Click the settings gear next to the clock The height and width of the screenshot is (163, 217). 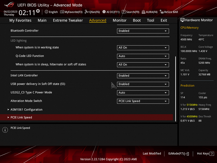point(38,11)
